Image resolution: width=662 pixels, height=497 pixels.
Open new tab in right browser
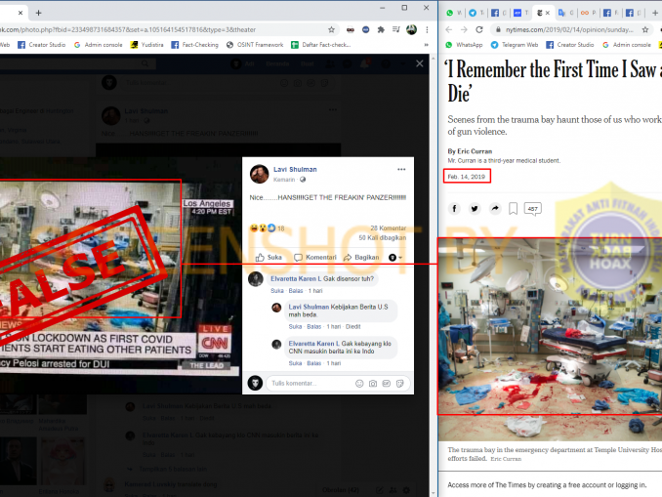coord(655,13)
